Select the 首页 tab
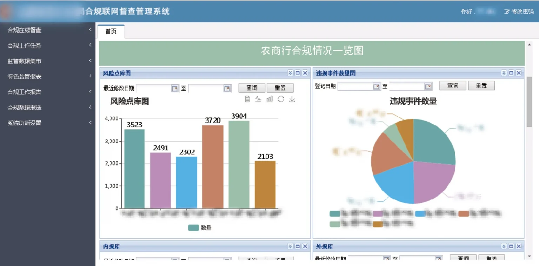This screenshot has width=539, height=266. (111, 32)
